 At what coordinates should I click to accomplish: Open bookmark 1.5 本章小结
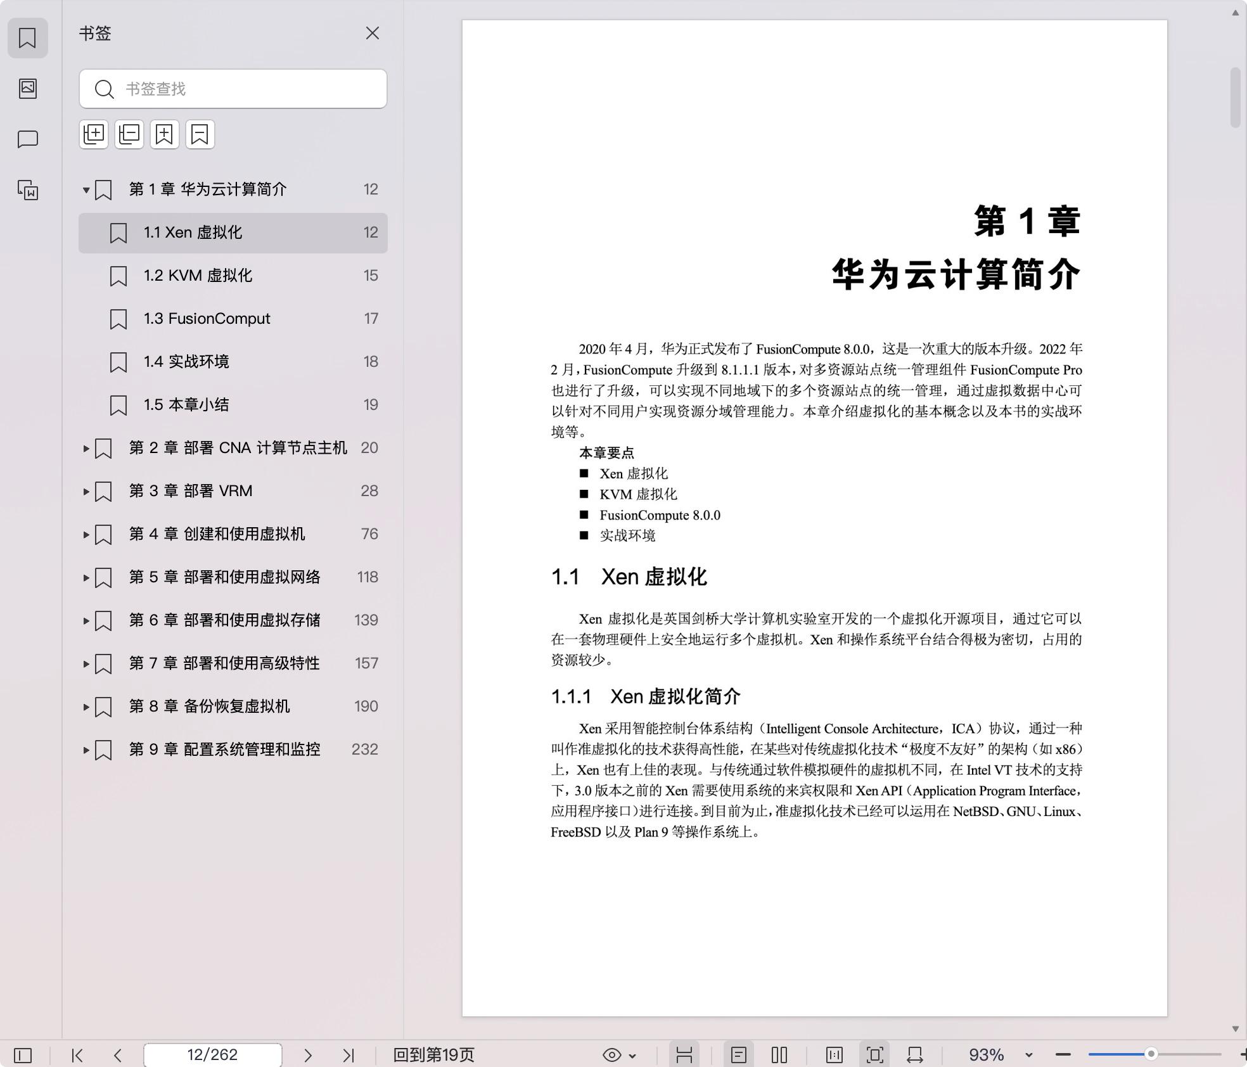tap(233, 405)
